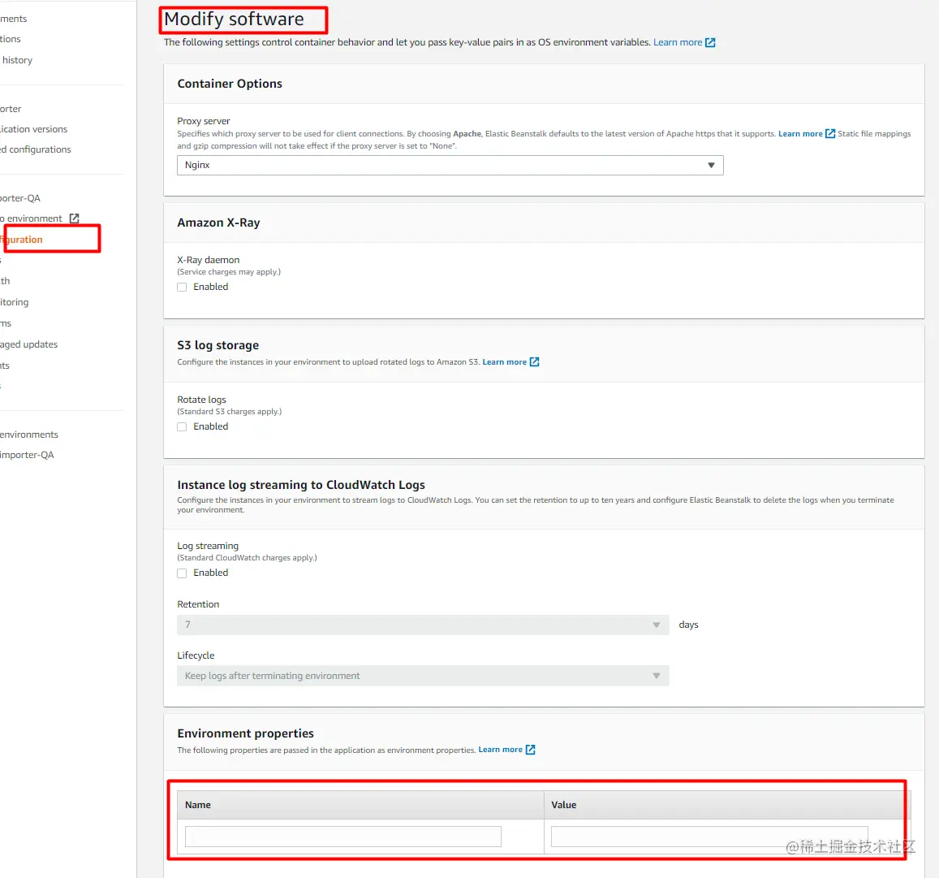Screen dimensions: 939x878
Task: Open Learn more link in Proxy server description
Action: (800, 134)
